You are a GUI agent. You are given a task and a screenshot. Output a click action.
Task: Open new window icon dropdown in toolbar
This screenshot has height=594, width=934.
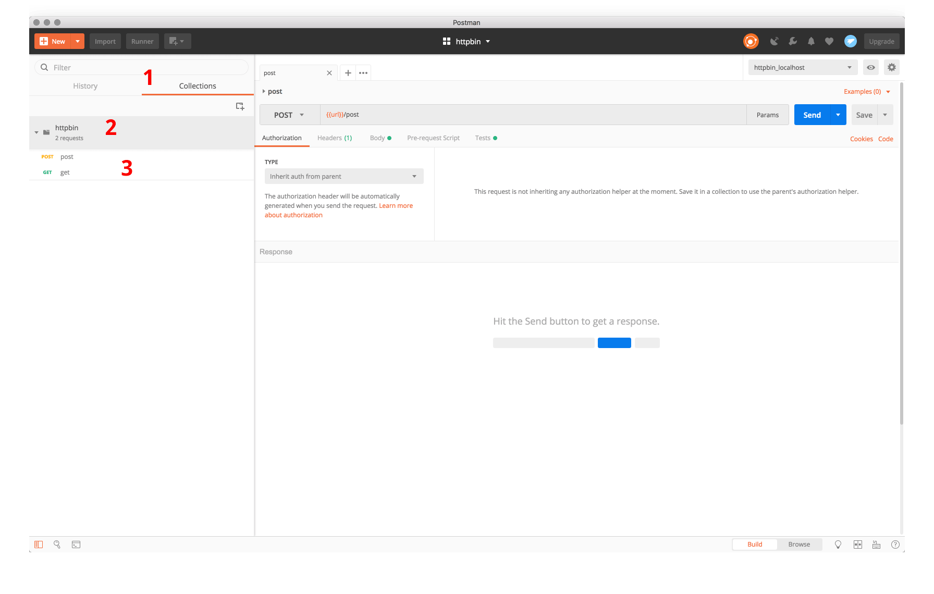(177, 41)
